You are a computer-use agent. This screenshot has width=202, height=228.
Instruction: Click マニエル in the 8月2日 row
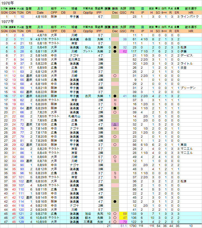(x=187, y=149)
